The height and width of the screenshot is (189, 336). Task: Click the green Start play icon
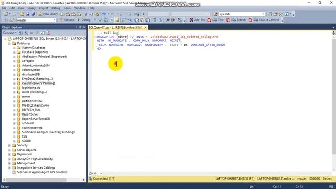click(143, 14)
